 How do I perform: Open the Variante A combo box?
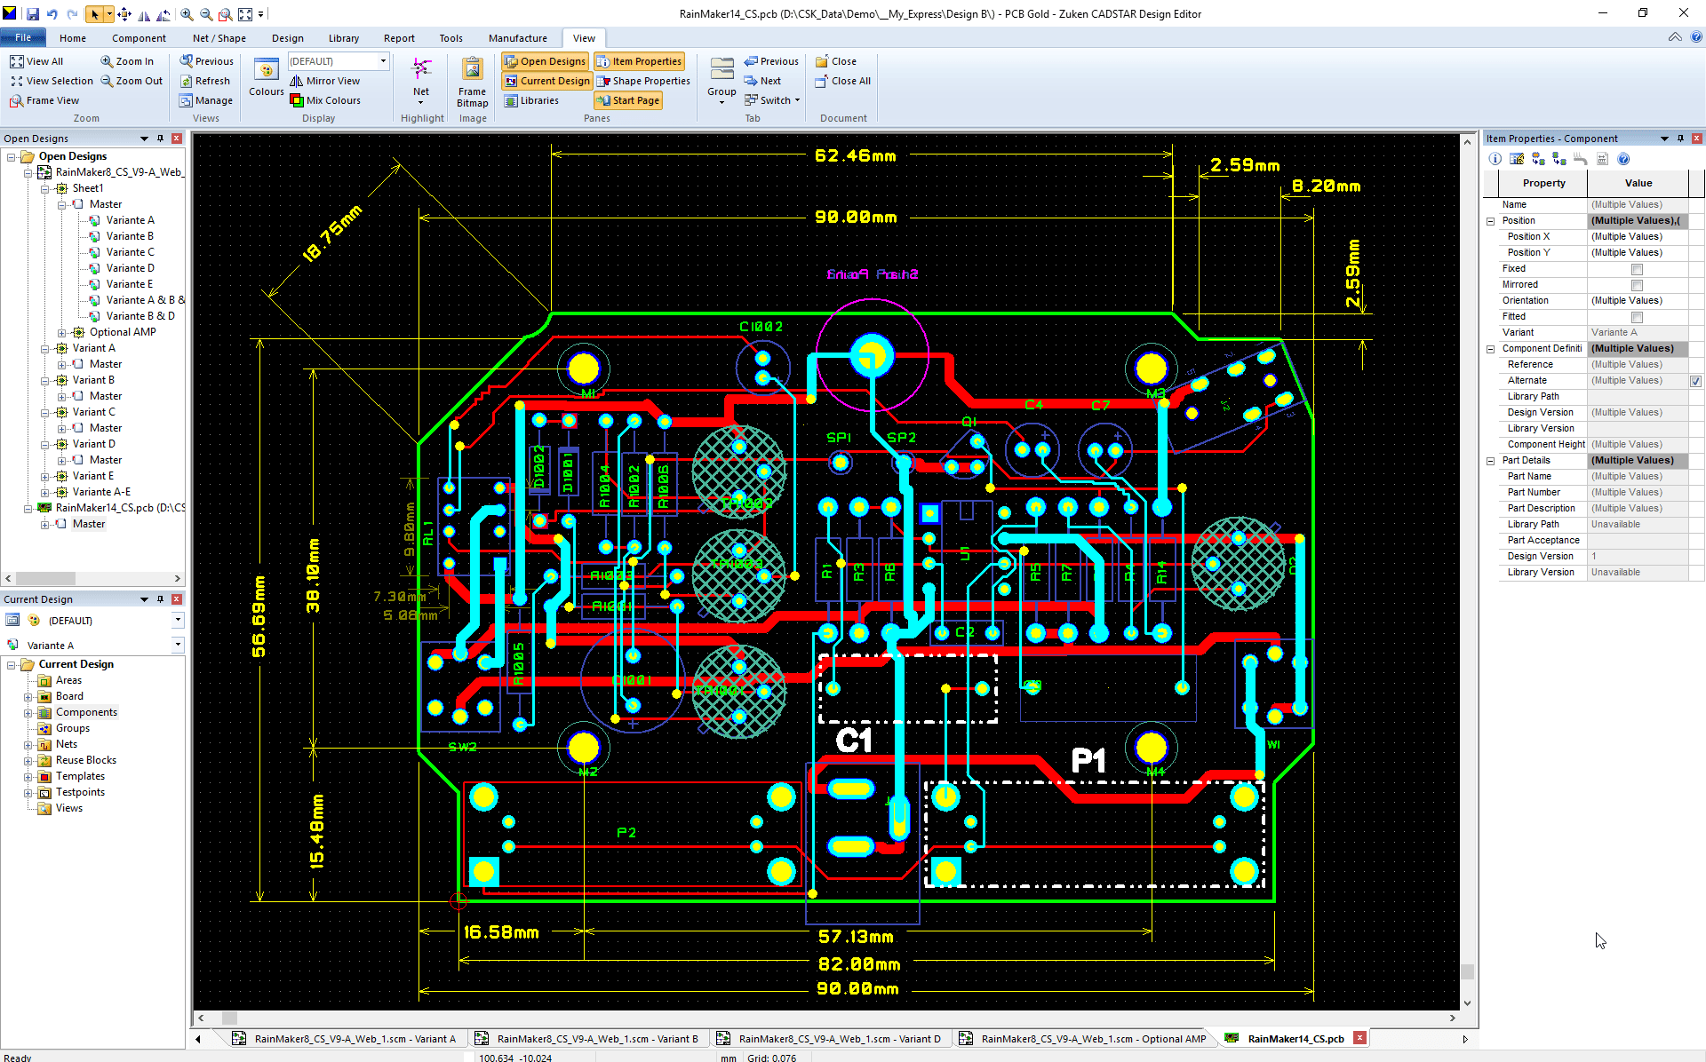178,645
